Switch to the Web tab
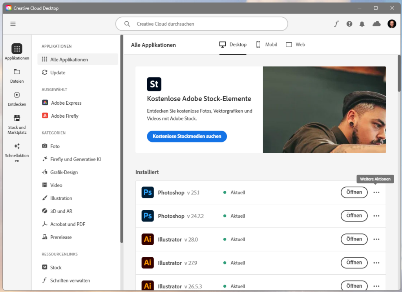 pos(296,45)
